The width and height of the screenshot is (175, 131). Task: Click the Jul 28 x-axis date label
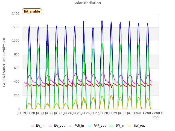[104, 113]
